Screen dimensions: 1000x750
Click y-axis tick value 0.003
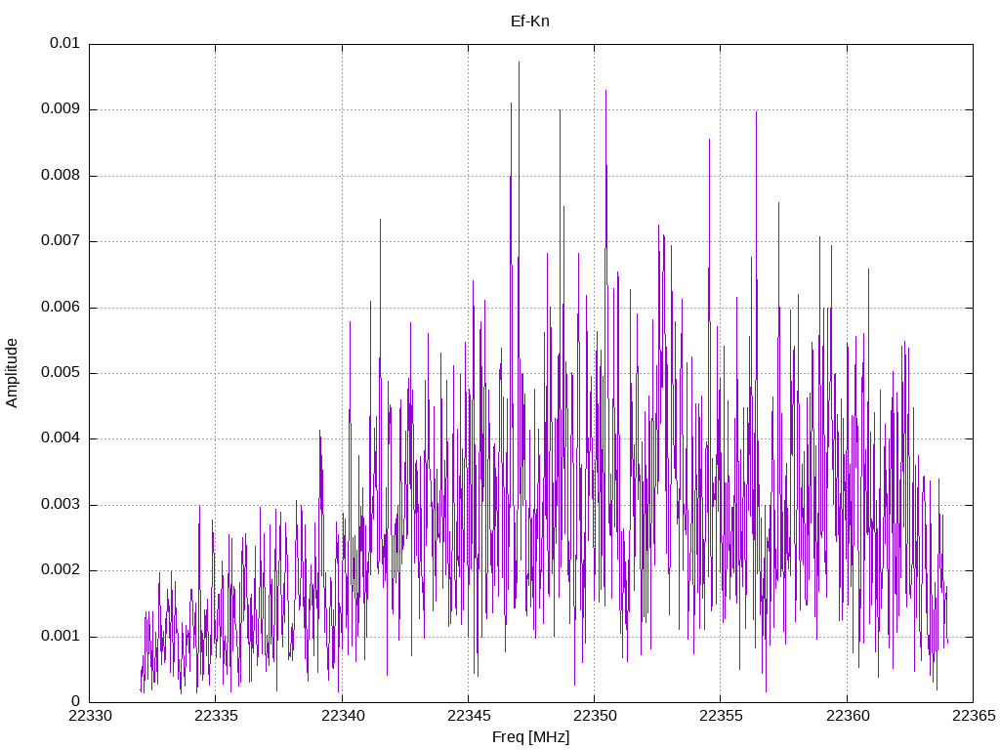(61, 505)
